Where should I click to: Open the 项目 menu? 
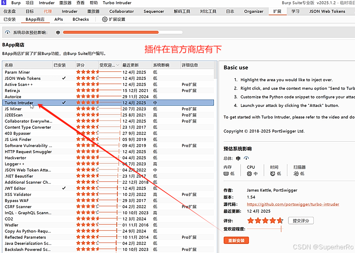click(29, 3)
